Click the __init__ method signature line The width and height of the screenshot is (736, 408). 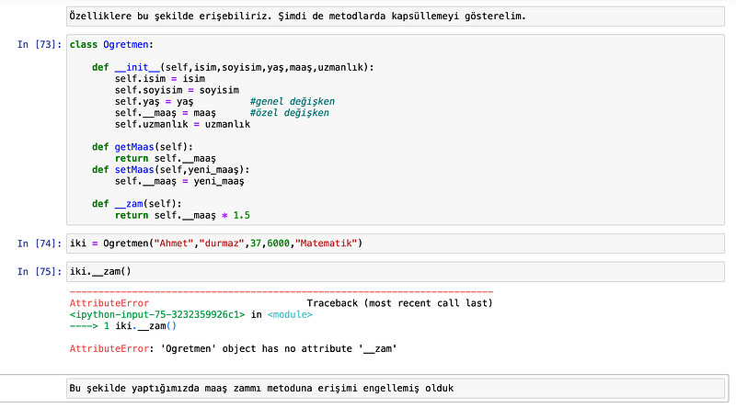point(233,67)
